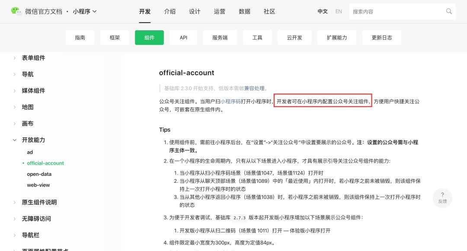Image resolution: width=467 pixels, height=251 pixels.
Task: Open the 介绍 top navigation tab
Action: click(170, 11)
